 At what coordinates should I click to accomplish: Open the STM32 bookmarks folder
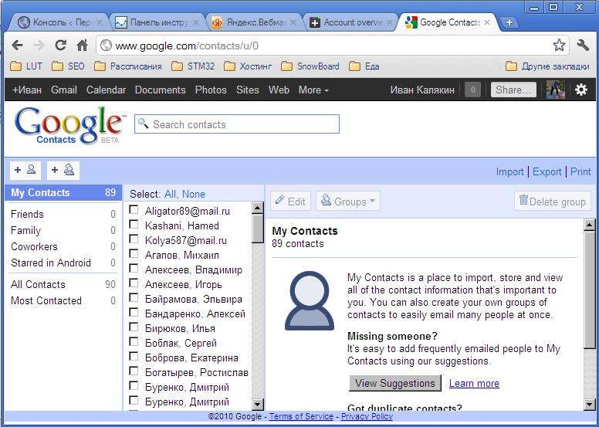point(193,66)
